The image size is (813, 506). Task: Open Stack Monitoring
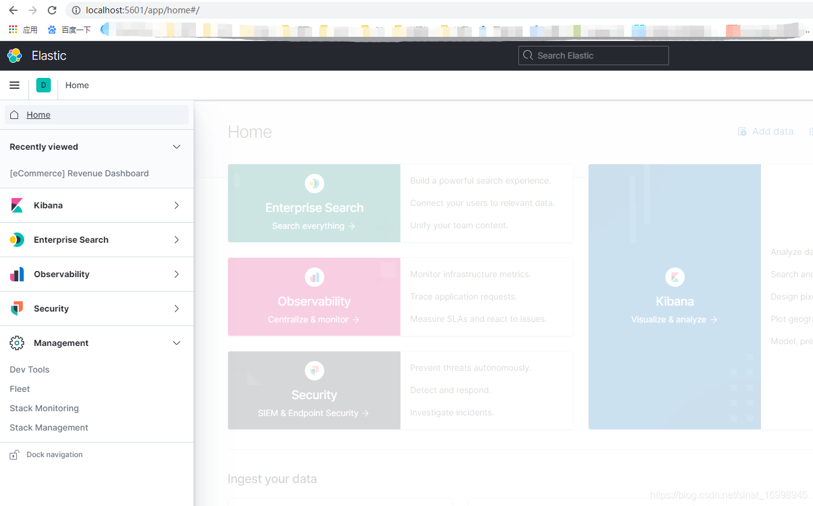44,408
